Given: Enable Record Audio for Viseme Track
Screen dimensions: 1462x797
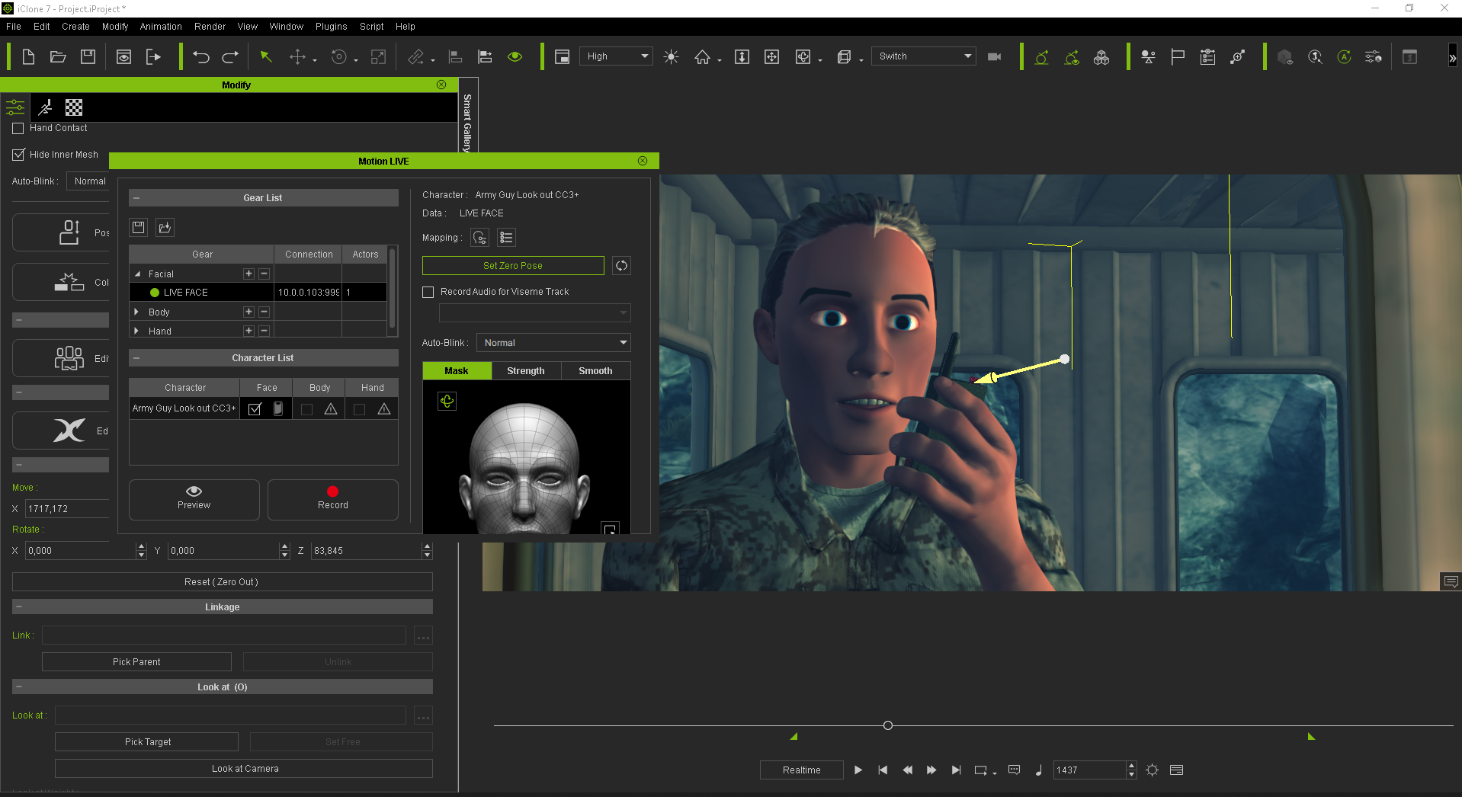Looking at the screenshot, I should [x=428, y=292].
